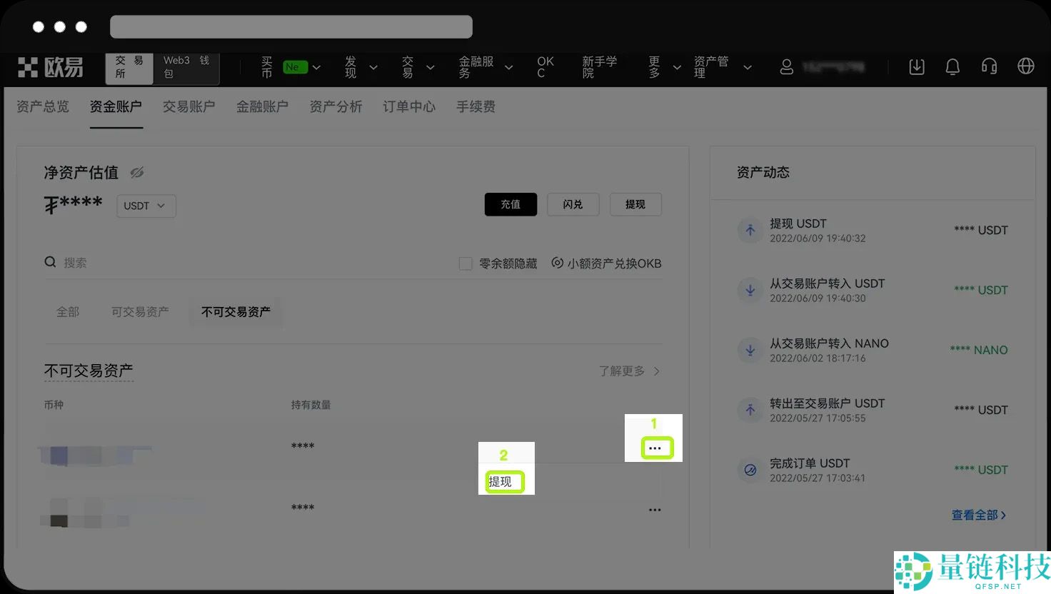The height and width of the screenshot is (594, 1051).
Task: Open the language globe icon
Action: point(1026,66)
